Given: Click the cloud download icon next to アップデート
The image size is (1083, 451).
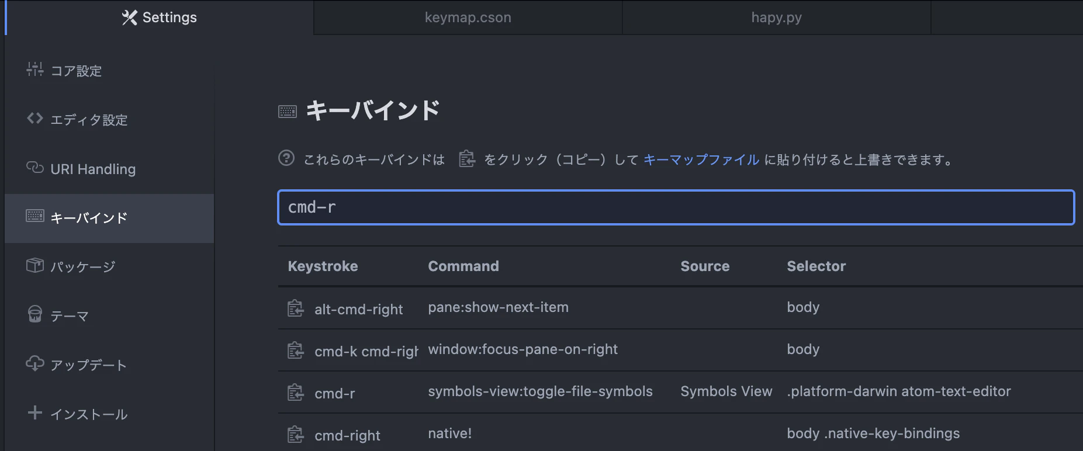Looking at the screenshot, I should [x=35, y=363].
